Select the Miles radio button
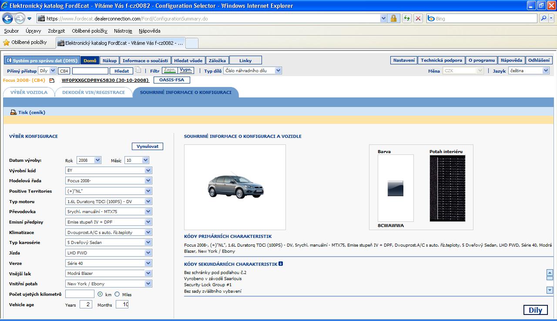The image size is (557, 321). click(117, 294)
